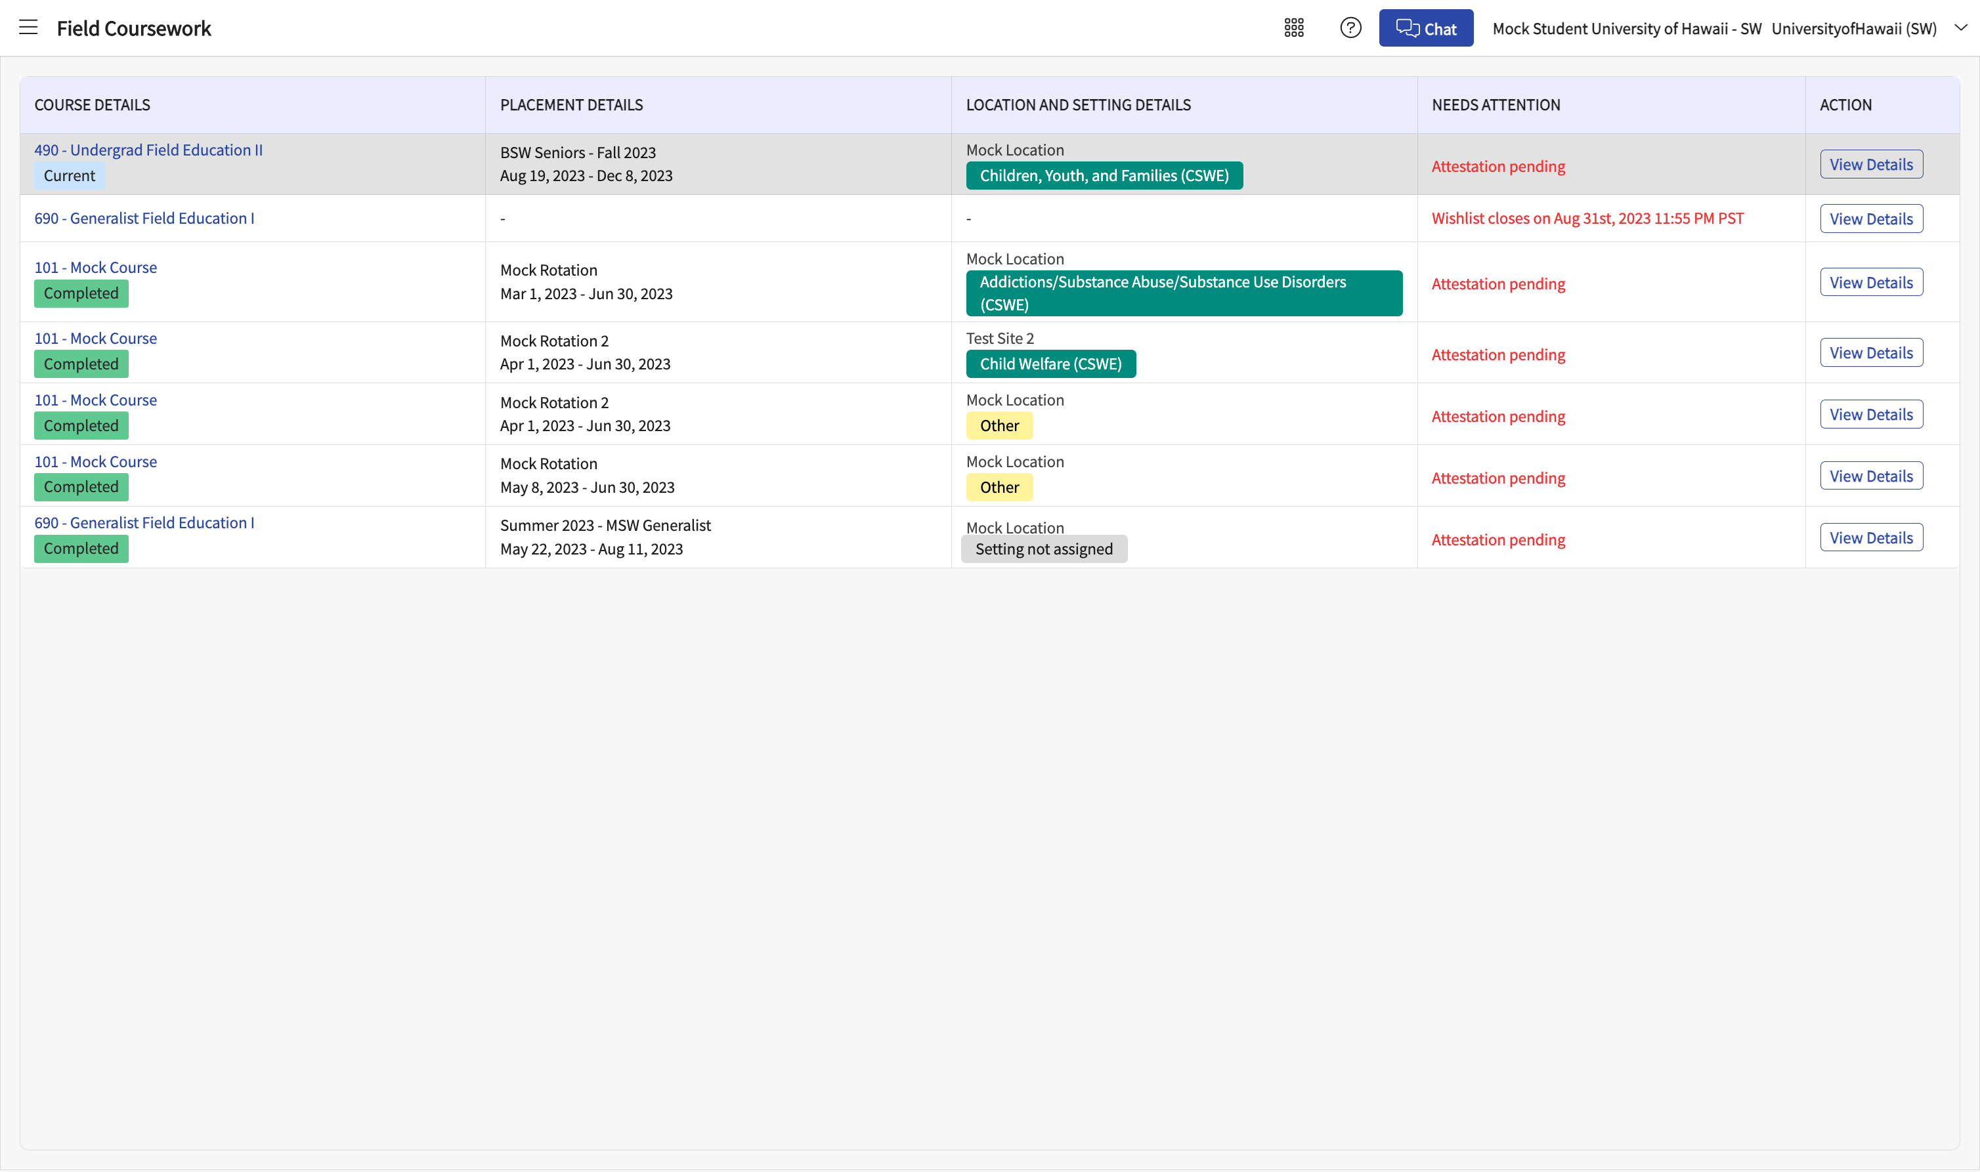Open 101 - Mock Course link at Test Site 2
Viewport: 1980px width, 1172px height.
[96, 338]
